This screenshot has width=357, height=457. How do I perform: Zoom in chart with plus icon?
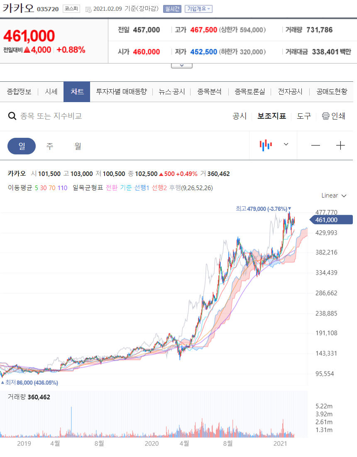click(x=340, y=145)
